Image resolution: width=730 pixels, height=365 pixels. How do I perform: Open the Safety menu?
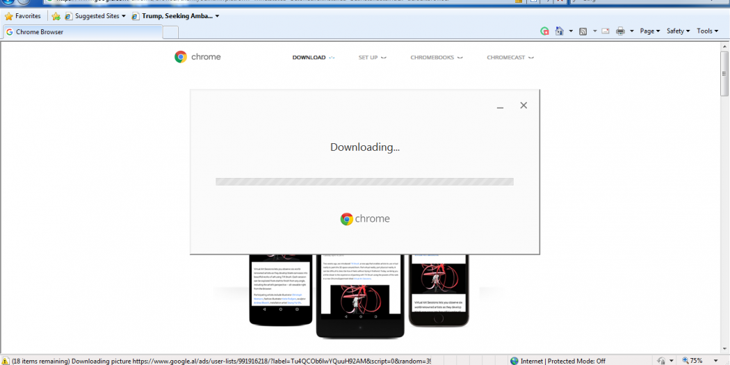679,31
